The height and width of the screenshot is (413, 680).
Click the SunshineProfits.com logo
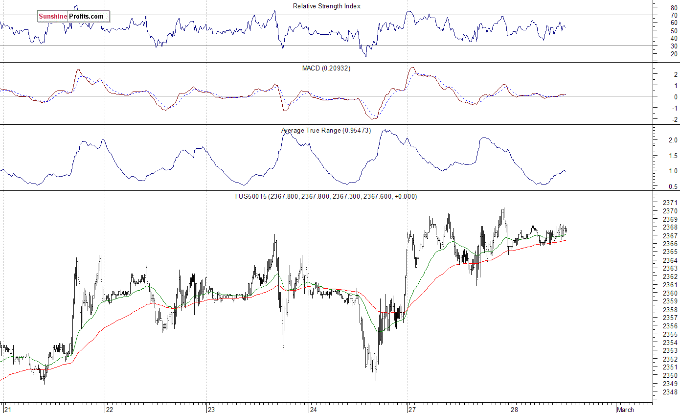click(x=73, y=17)
